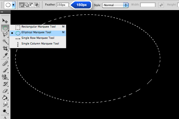
Task: Set New selection mode
Action: tap(22, 5)
